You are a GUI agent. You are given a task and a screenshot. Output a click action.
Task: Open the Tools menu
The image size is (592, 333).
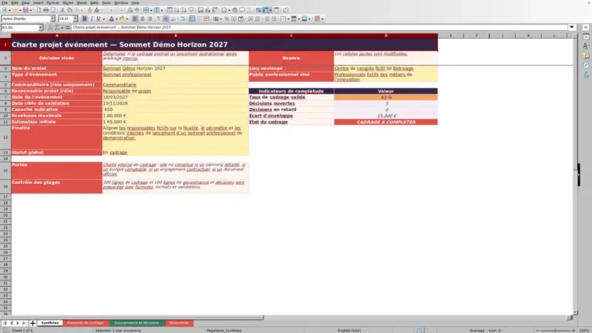106,2
